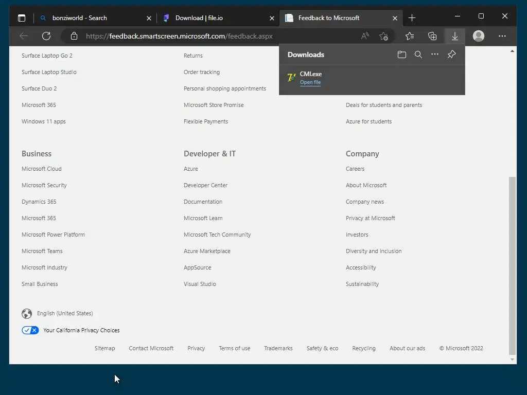Open the Favorites list icon
The width and height of the screenshot is (527, 395).
point(409,36)
